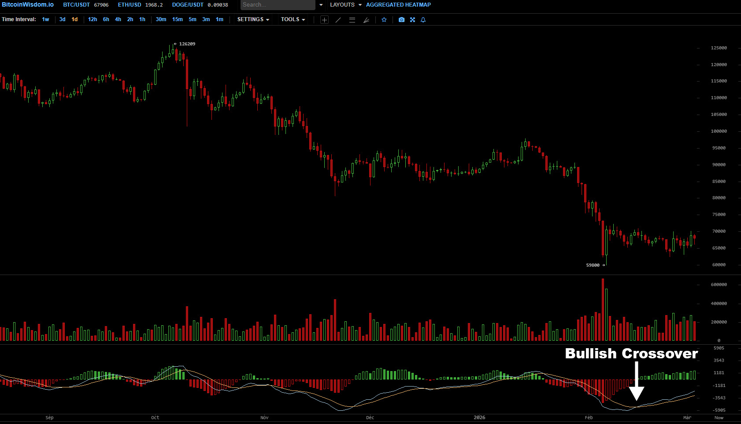Expand the TOOLS dropdown menu

tap(293, 19)
